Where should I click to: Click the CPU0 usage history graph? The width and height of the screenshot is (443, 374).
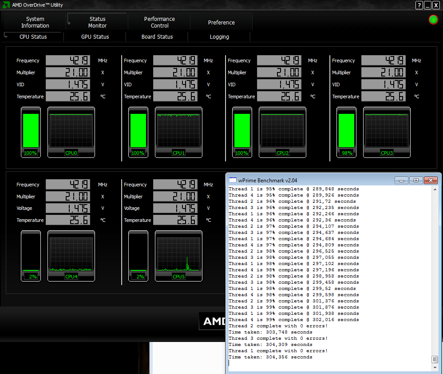point(71,132)
